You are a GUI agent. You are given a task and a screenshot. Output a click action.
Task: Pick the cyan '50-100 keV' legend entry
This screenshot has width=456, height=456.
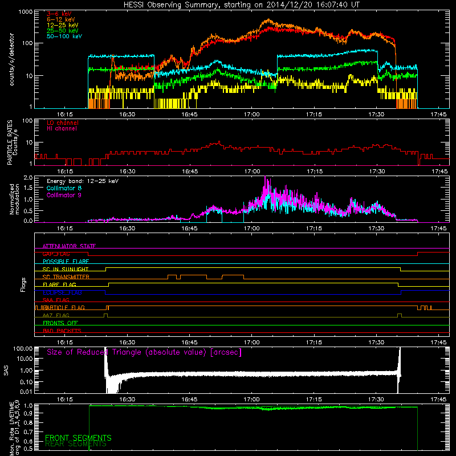64,36
